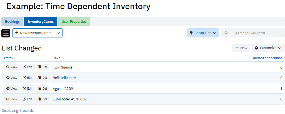Click the search magnifier icon

click(x=226, y=33)
